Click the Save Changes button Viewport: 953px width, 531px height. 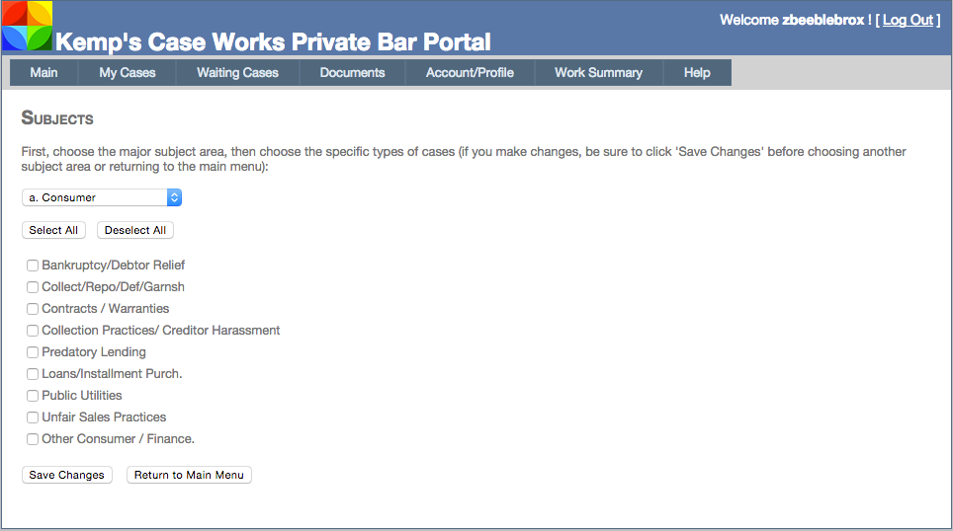click(x=67, y=475)
